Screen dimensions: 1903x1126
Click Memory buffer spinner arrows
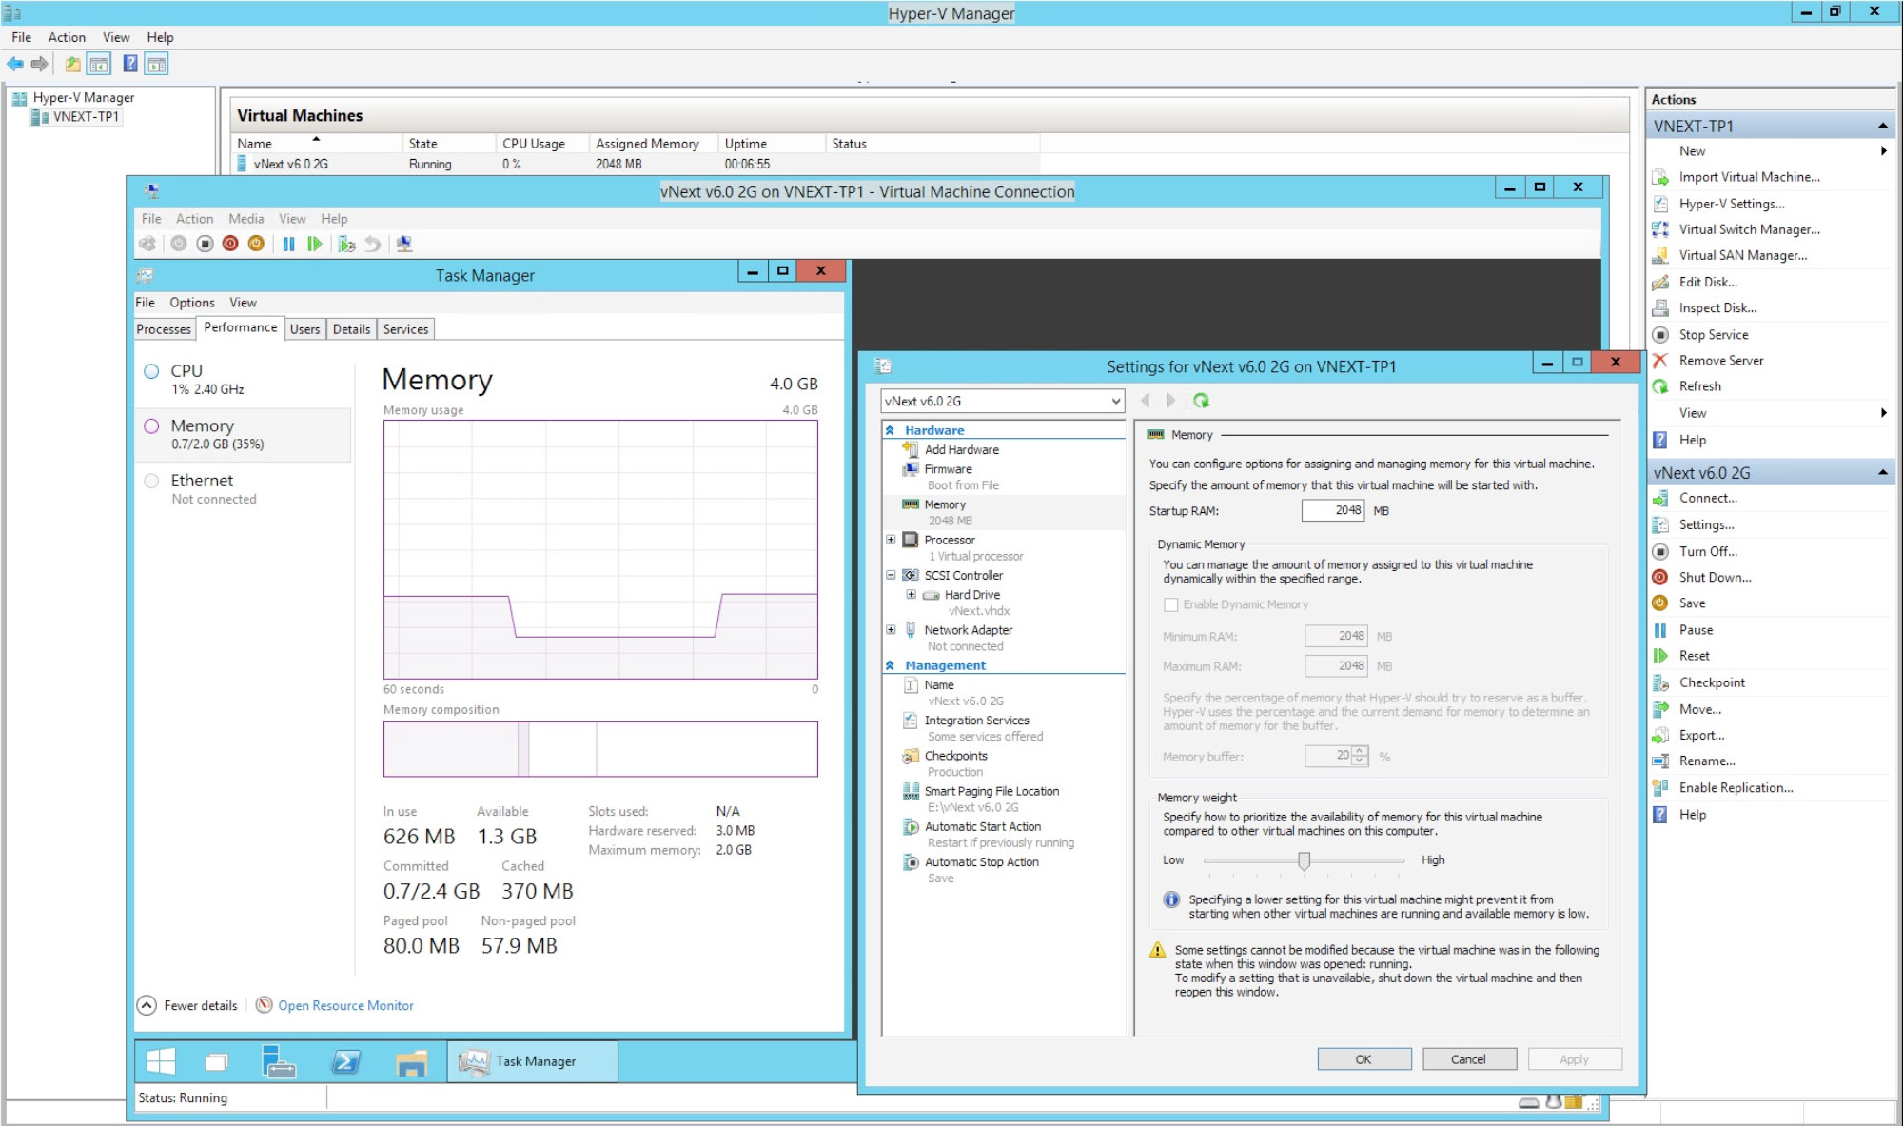pos(1360,756)
